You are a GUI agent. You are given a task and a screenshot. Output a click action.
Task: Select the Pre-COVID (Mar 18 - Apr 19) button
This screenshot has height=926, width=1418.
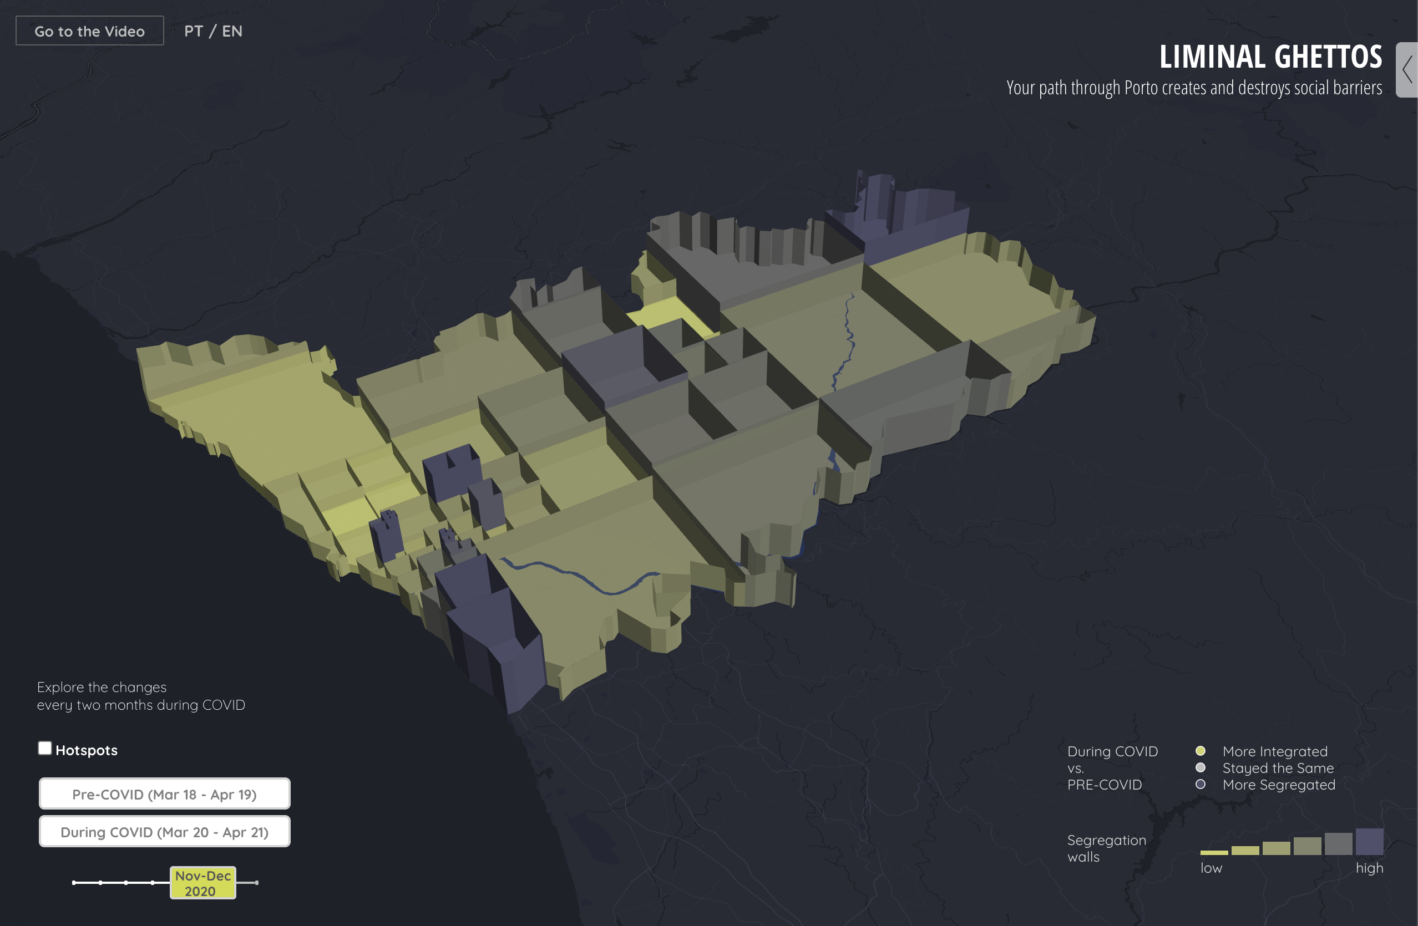164,794
